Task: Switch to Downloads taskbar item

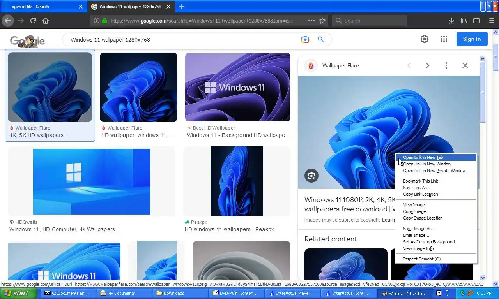Action: pyautogui.click(x=179, y=293)
